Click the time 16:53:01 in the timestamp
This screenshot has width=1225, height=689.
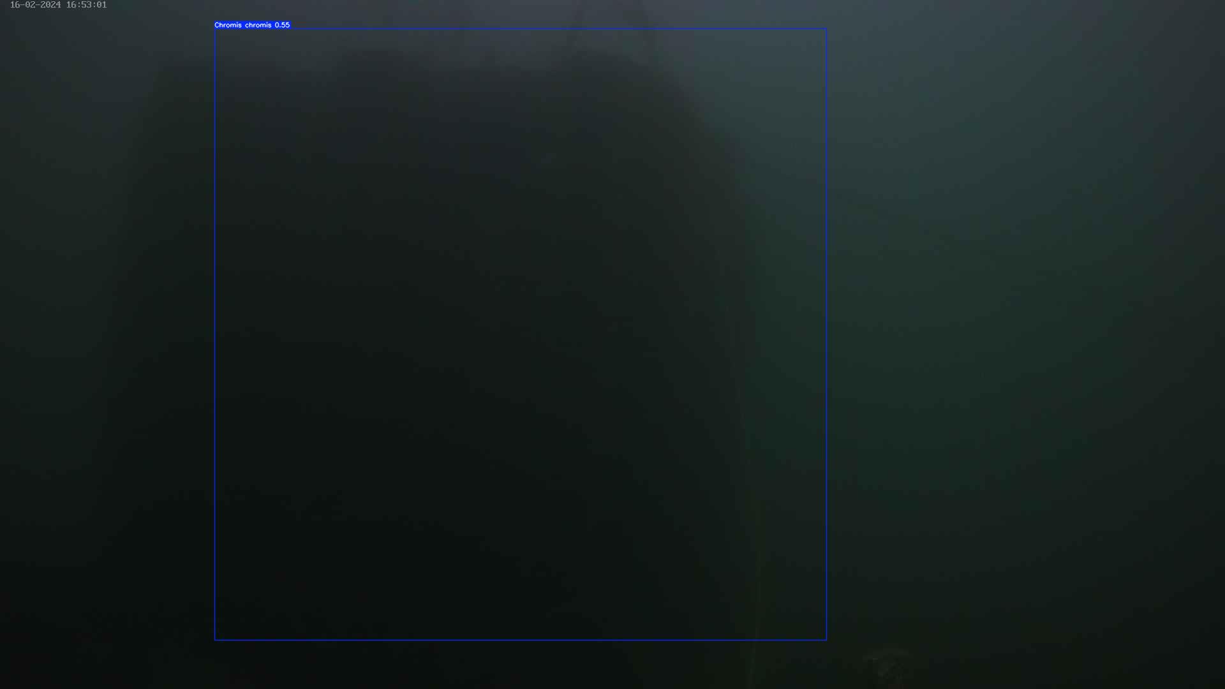(86, 5)
